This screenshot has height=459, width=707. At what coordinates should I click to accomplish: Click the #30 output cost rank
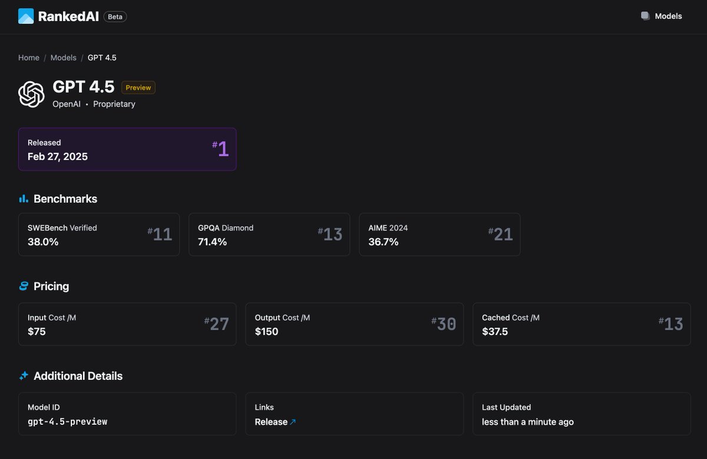[444, 324]
